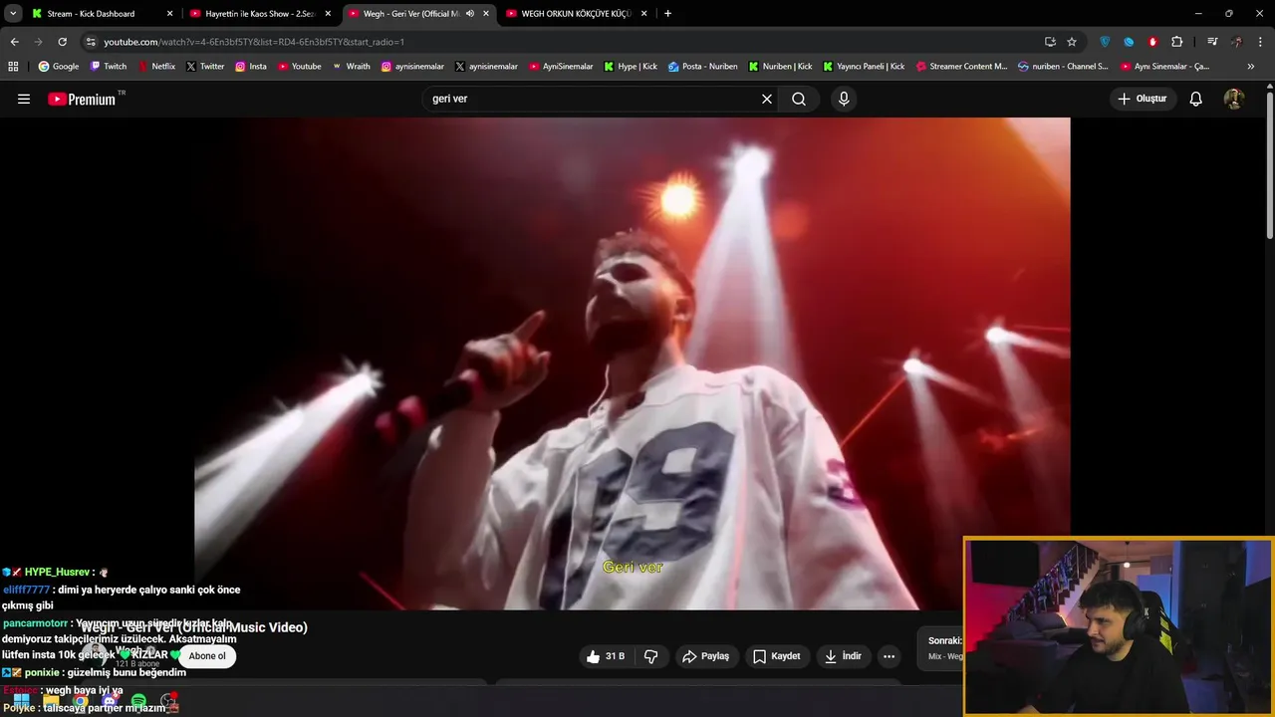Open new browser tab
The height and width of the screenshot is (717, 1275).
(x=667, y=14)
